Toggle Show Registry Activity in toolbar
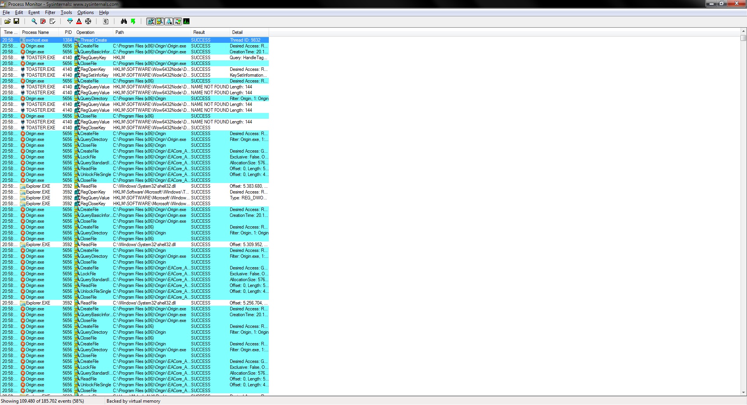Screen dimensions: 747x405 point(151,21)
